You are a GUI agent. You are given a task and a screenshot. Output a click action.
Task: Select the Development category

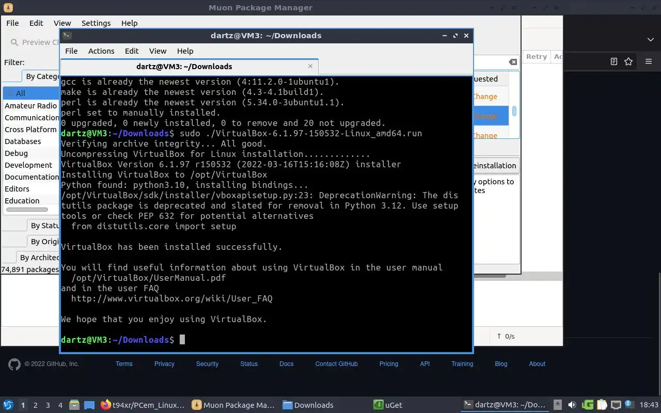click(x=32, y=165)
